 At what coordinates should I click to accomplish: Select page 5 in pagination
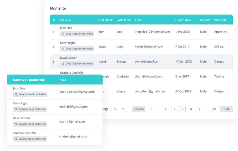point(166,109)
